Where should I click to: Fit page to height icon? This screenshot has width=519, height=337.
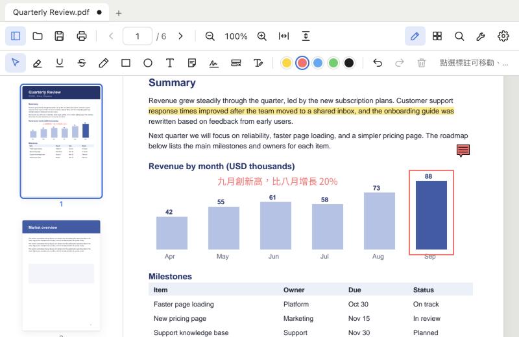[x=306, y=36]
